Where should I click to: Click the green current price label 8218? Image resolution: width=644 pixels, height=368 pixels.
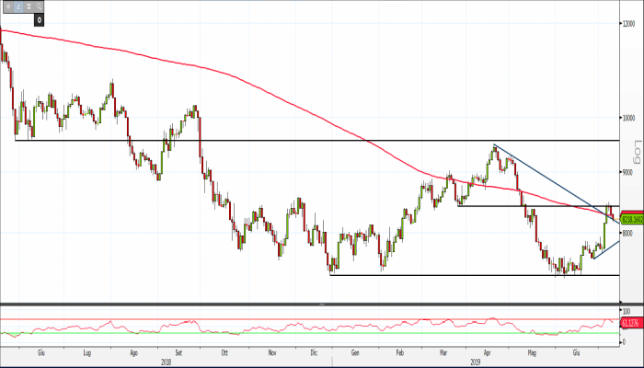630,220
